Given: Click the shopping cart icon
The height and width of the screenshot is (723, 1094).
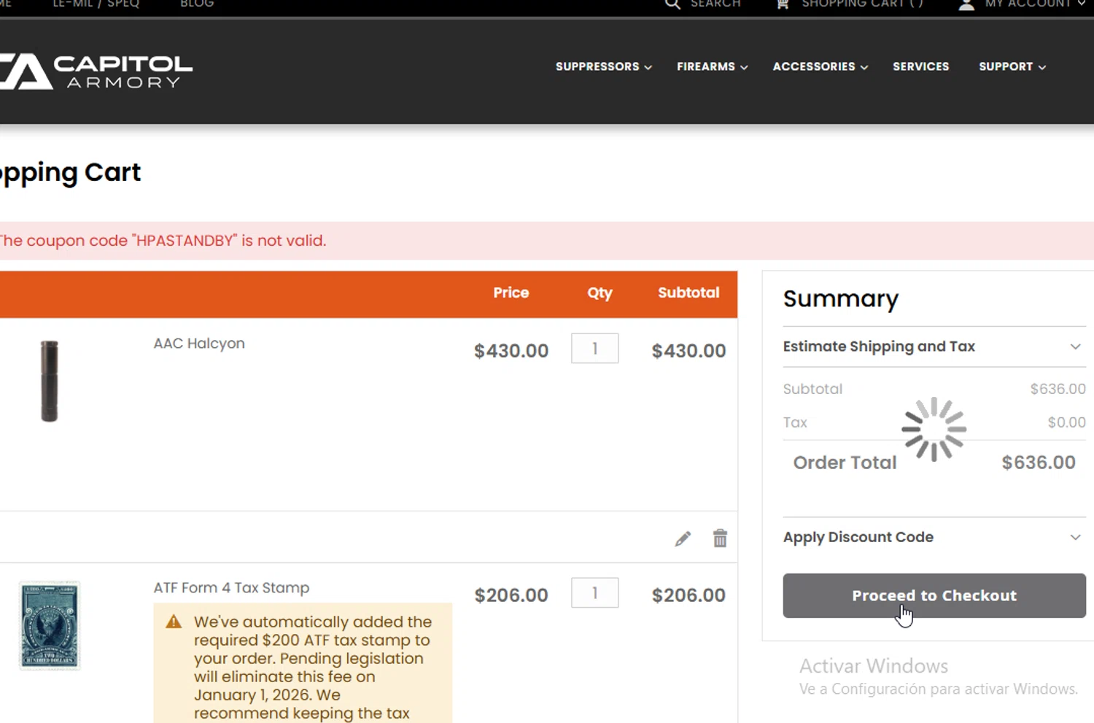Looking at the screenshot, I should coord(783,4).
